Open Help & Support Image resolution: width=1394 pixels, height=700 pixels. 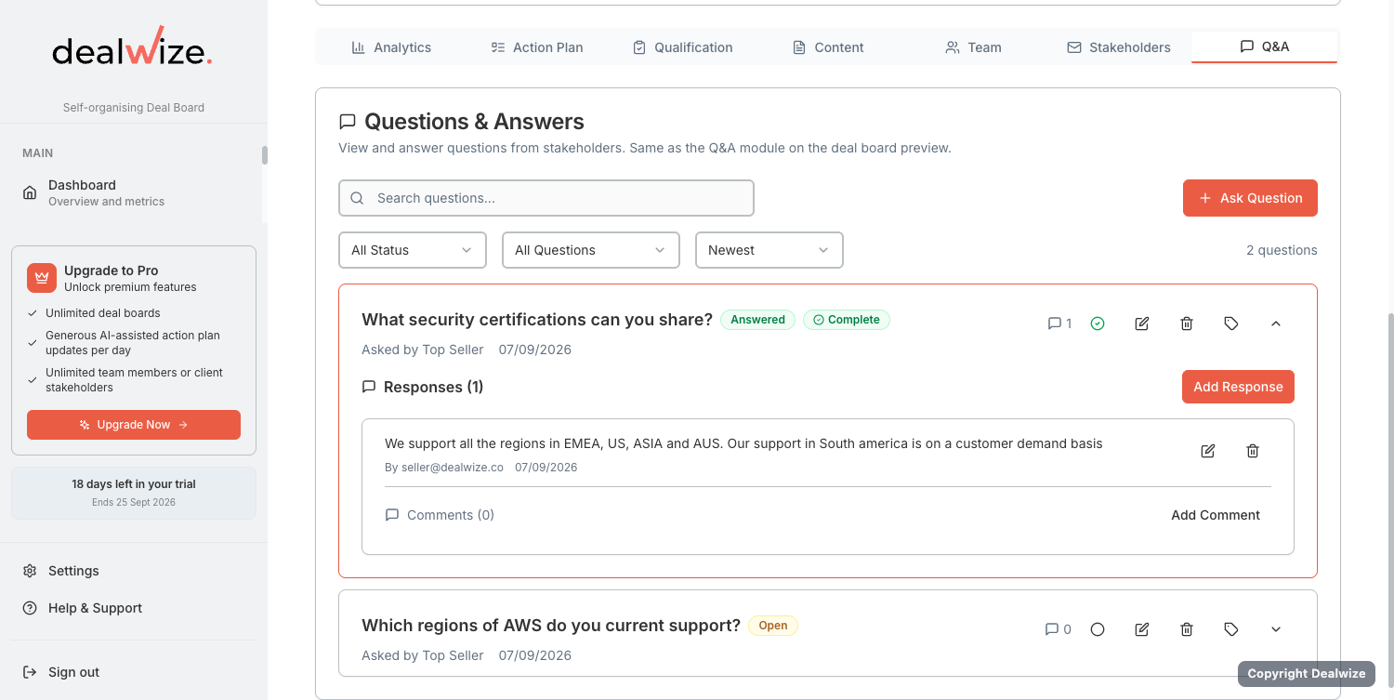tap(134, 608)
